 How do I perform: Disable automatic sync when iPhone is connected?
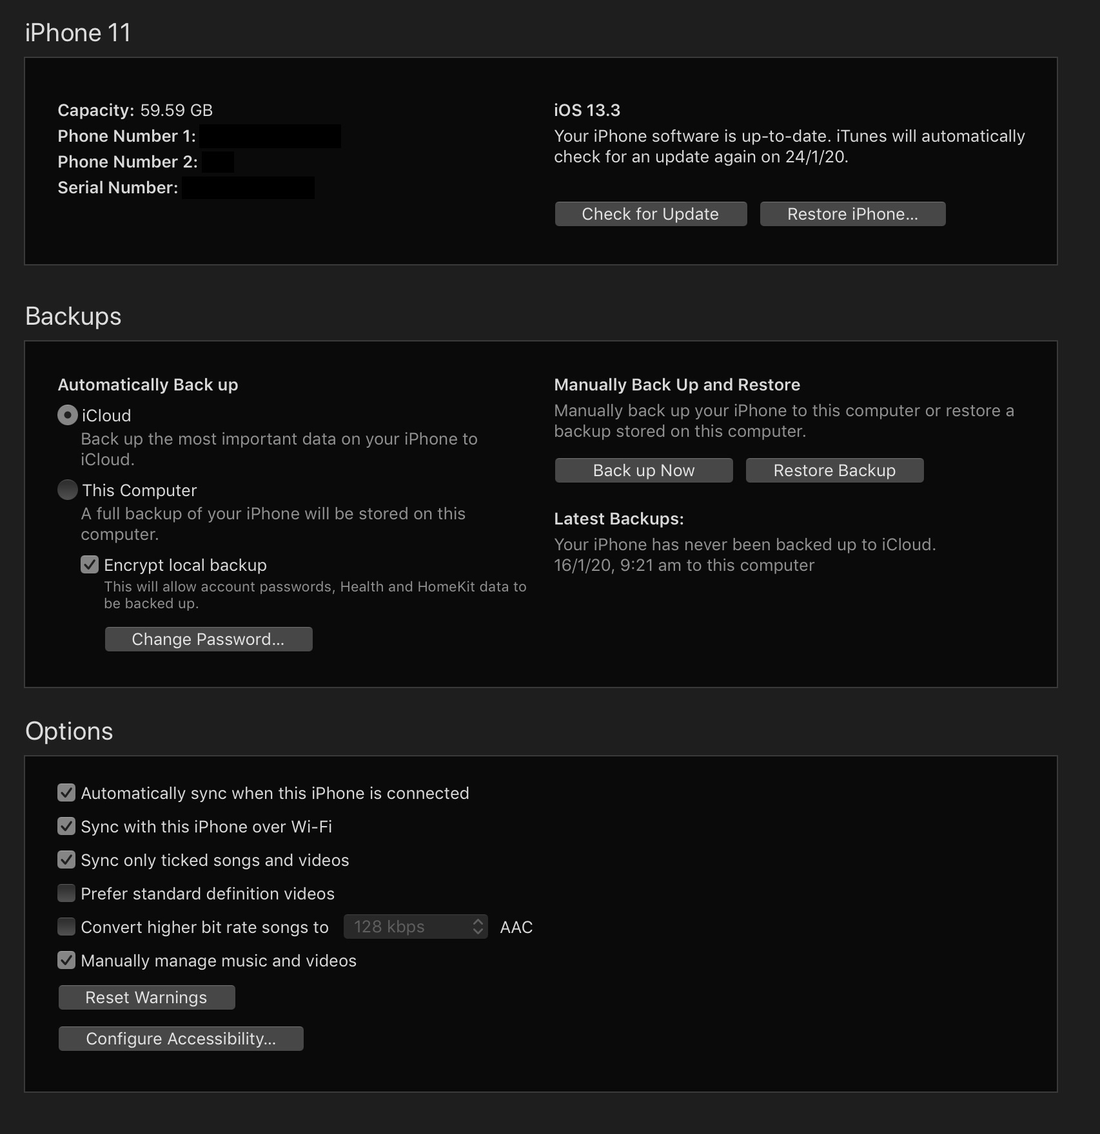point(66,793)
